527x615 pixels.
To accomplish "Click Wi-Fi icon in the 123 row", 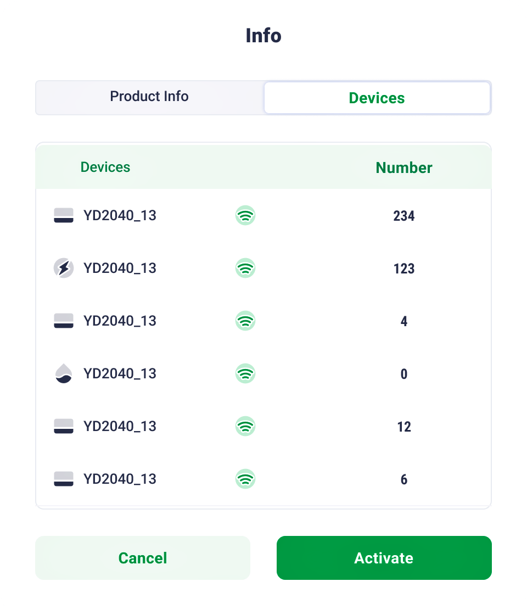I will coord(245,269).
